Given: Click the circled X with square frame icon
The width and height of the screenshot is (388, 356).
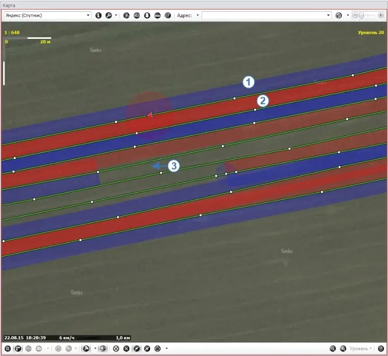Looking at the screenshot, I should click(x=116, y=349).
